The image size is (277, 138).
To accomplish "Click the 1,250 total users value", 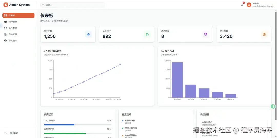I will 50,36.
